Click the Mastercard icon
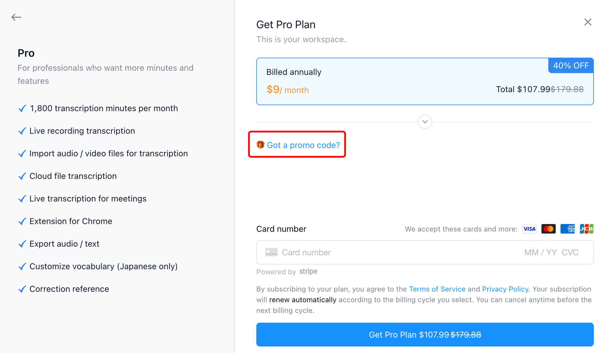612x353 pixels. [x=548, y=229]
